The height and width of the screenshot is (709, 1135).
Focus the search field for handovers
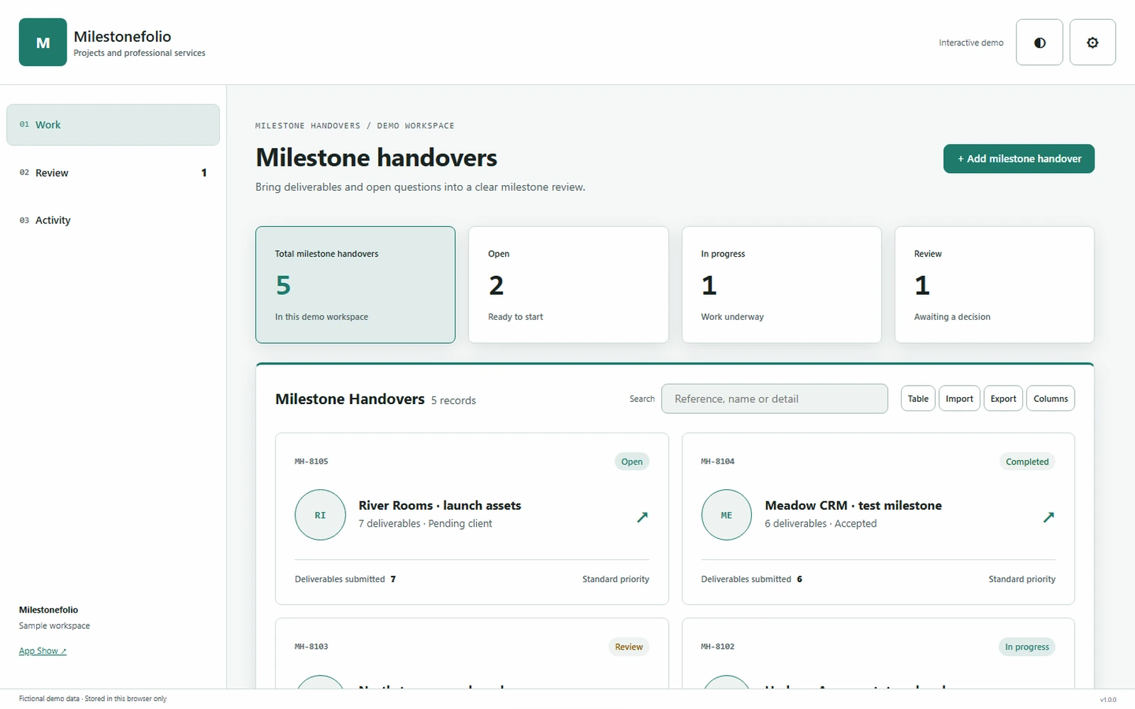click(775, 398)
